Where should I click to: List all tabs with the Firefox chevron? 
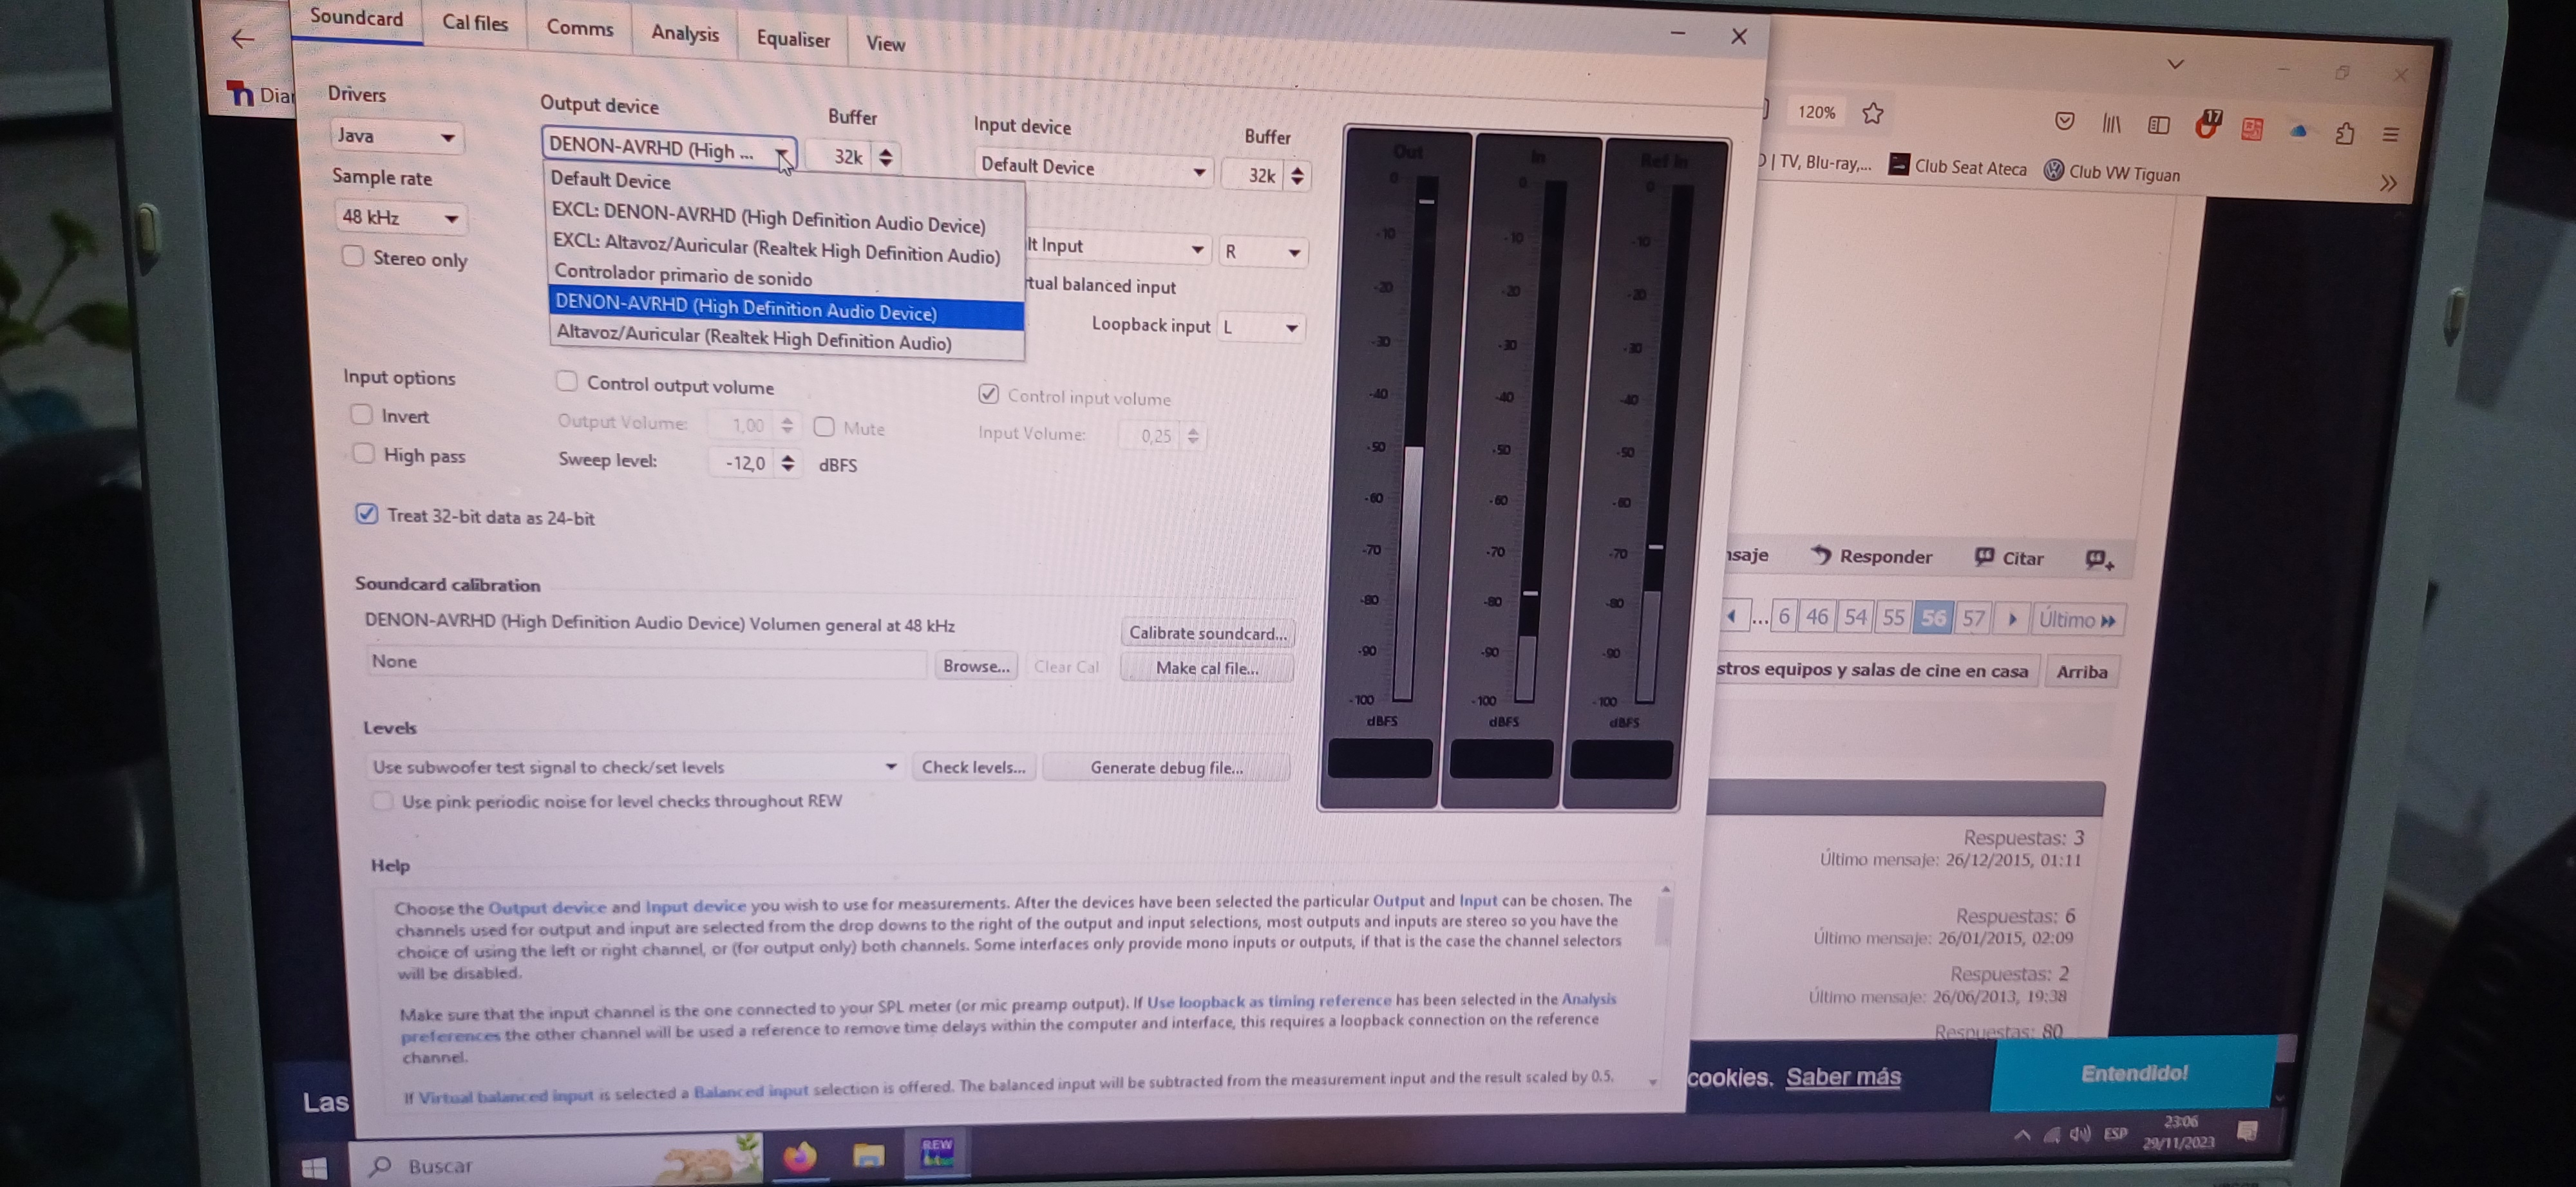[x=2175, y=64]
